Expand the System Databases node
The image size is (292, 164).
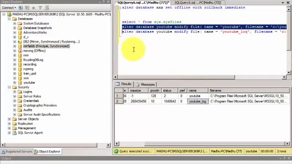15,23
